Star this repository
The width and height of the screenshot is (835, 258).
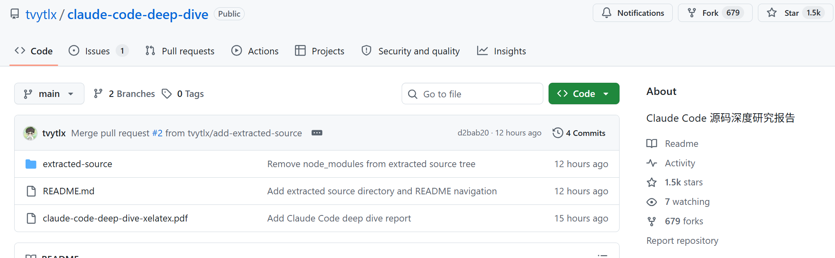click(784, 13)
